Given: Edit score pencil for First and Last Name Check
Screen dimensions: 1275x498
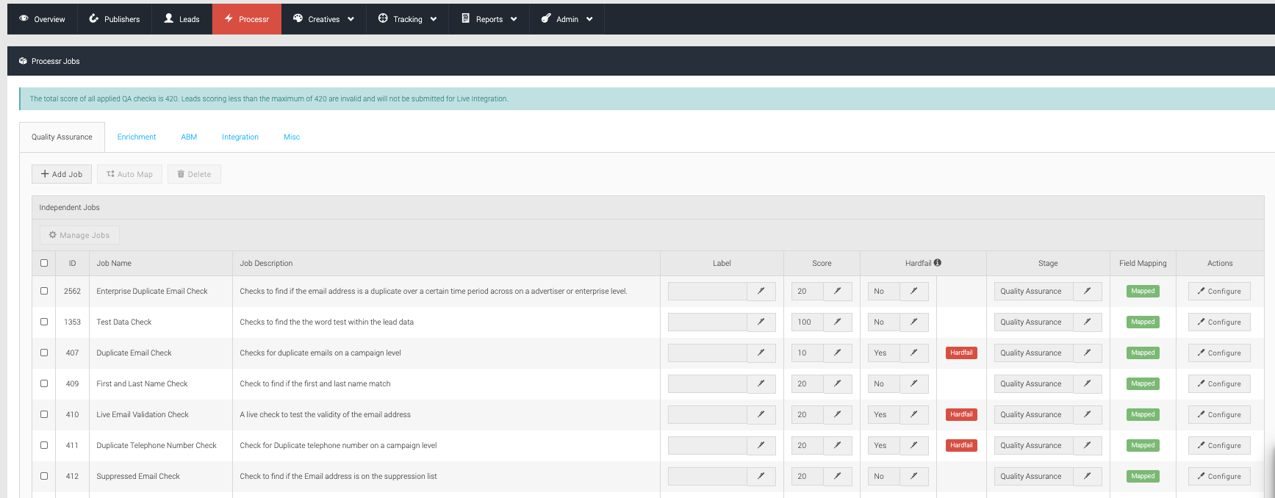Looking at the screenshot, I should (x=838, y=384).
